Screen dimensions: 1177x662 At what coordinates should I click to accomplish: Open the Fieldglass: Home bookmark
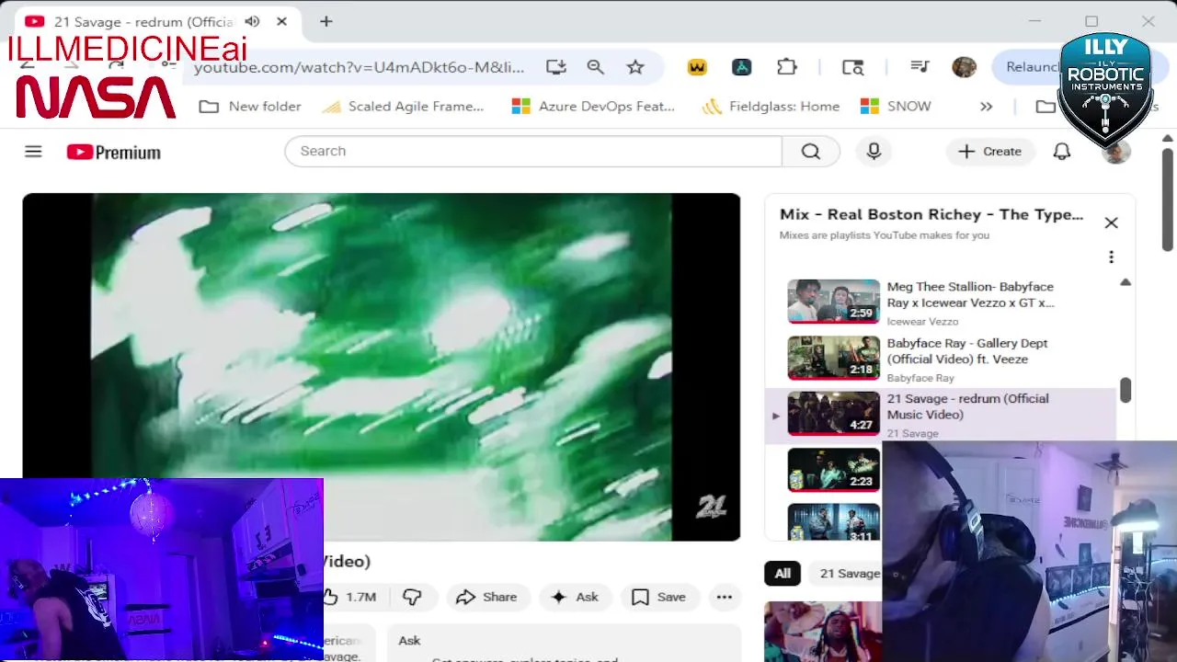(x=771, y=107)
